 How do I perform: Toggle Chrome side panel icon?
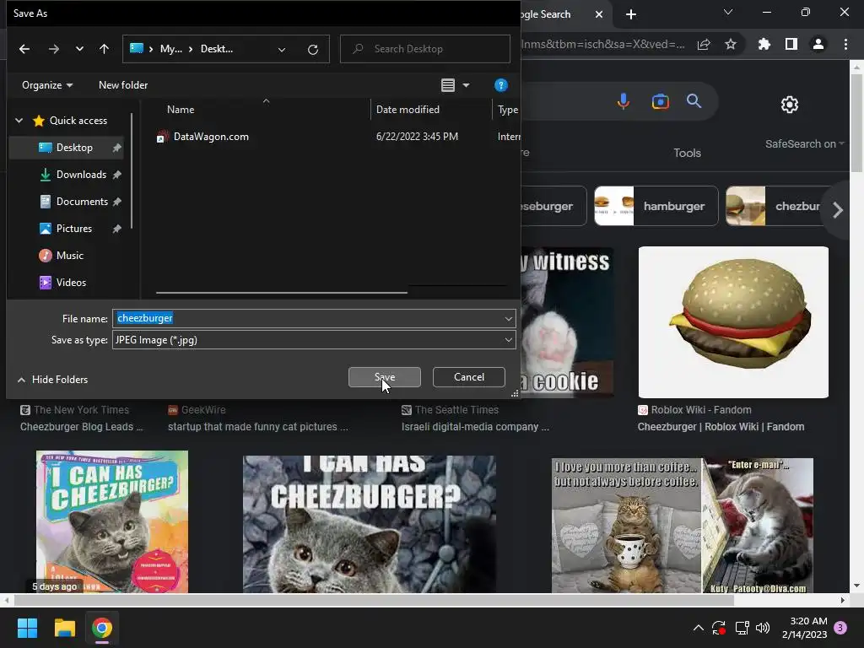791,44
